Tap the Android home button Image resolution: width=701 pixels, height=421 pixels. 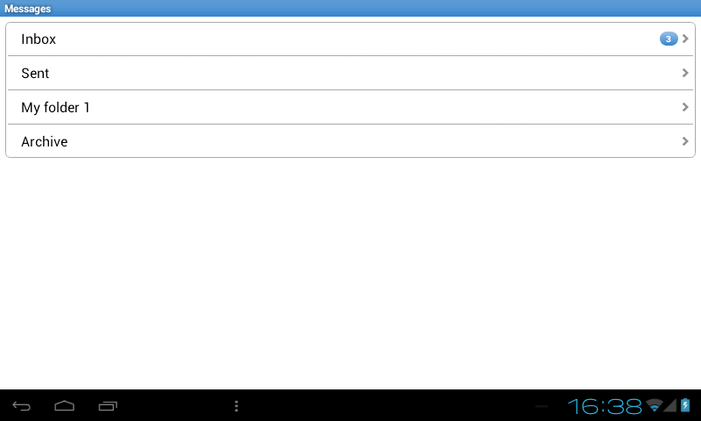(x=64, y=406)
